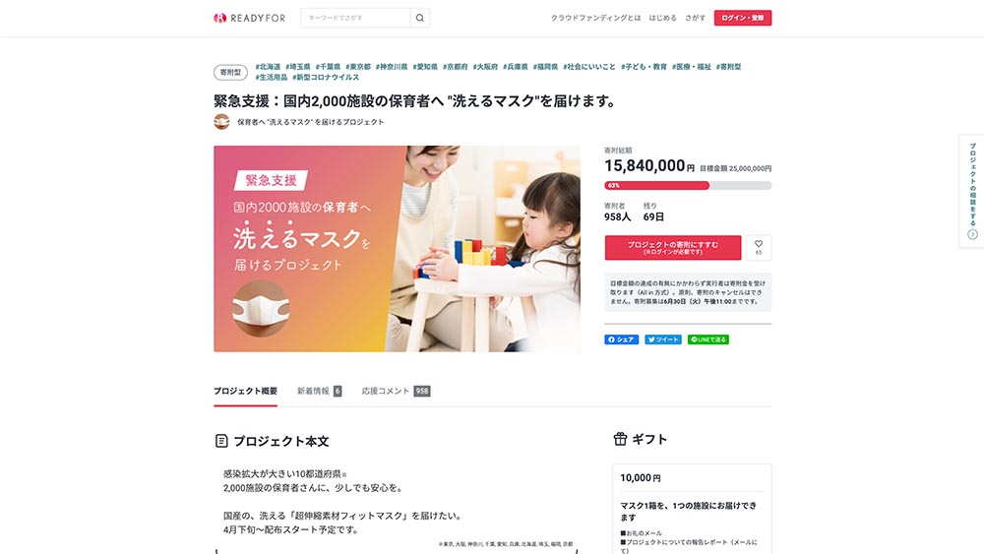Click the ログイン・登録 button

click(742, 18)
